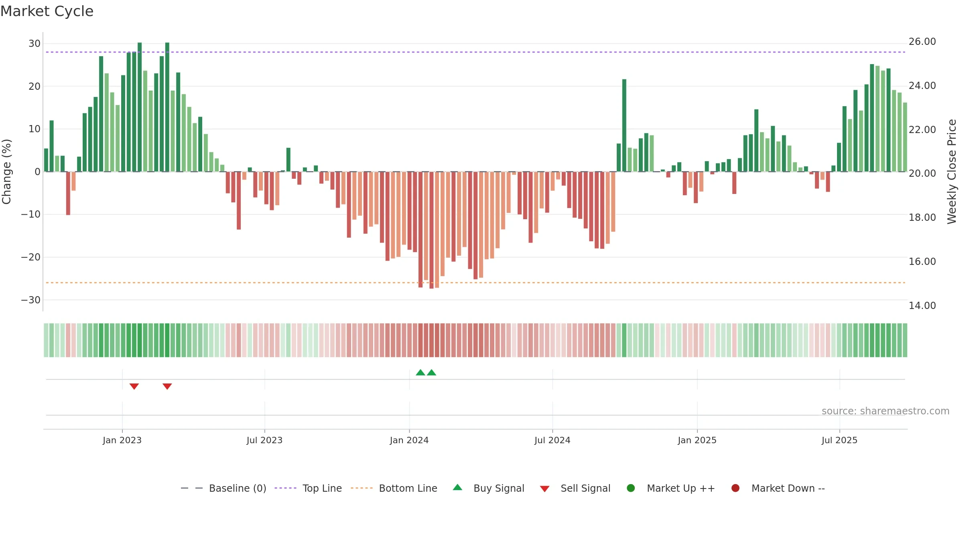Toggle the Bottom Line legend label

click(x=408, y=488)
